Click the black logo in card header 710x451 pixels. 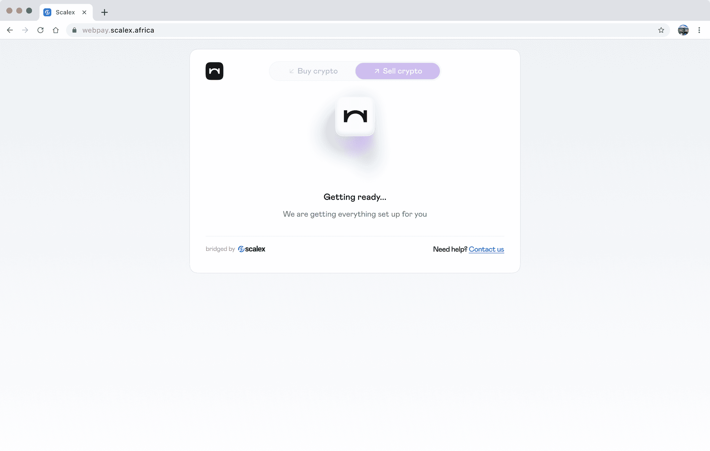pyautogui.click(x=214, y=71)
